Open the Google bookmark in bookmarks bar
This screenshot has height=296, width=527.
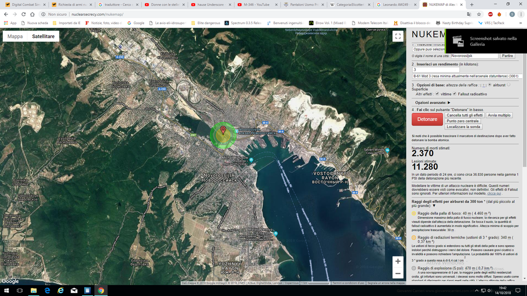[x=136, y=23]
